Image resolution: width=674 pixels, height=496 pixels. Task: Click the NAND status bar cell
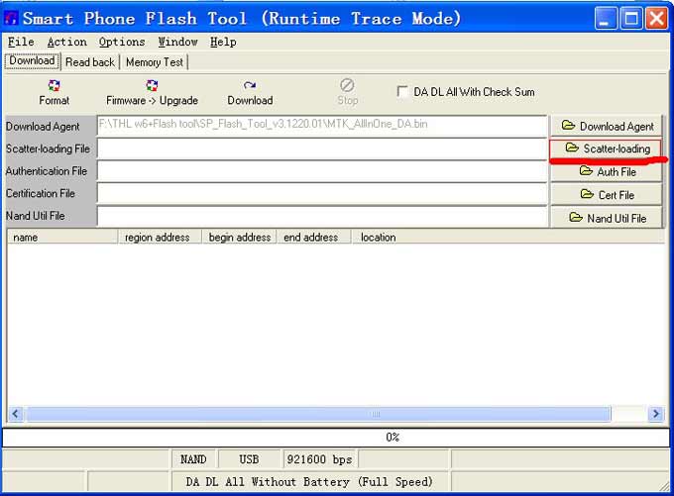pyautogui.click(x=193, y=459)
